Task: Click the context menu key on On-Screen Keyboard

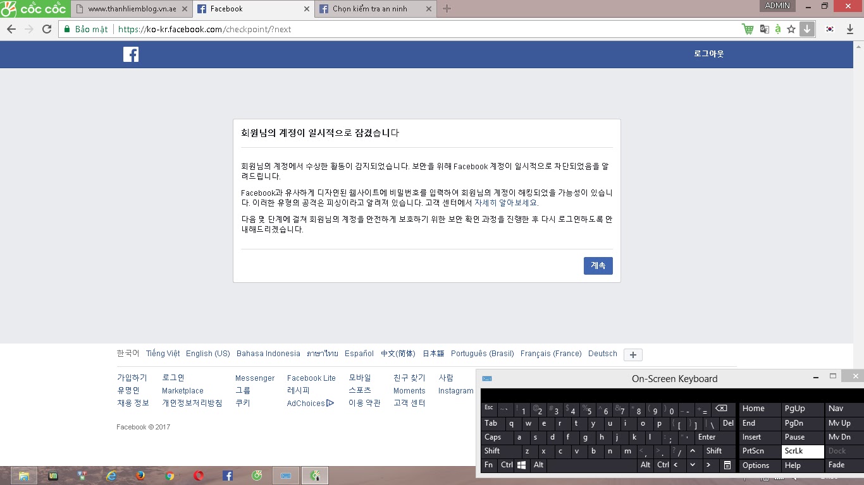Action: tap(727, 465)
